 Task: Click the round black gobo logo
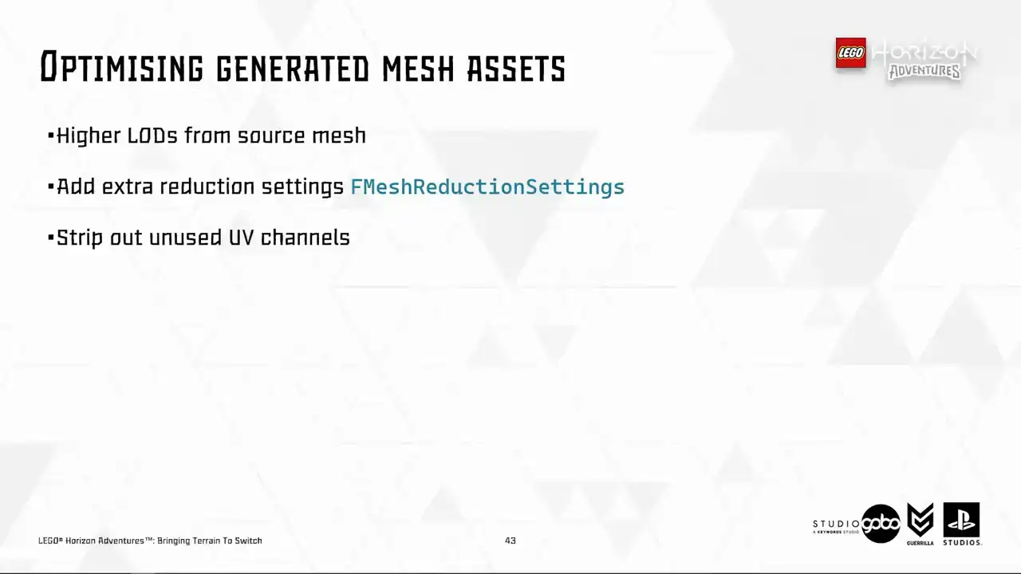[x=881, y=524]
